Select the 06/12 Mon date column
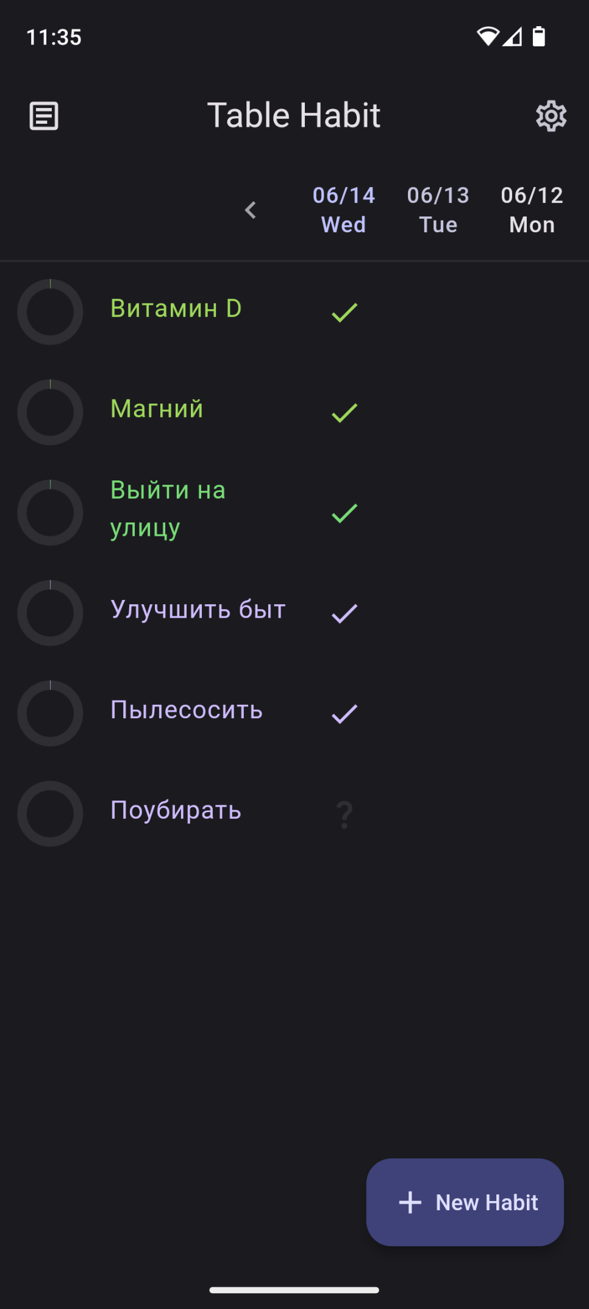 [x=532, y=210]
